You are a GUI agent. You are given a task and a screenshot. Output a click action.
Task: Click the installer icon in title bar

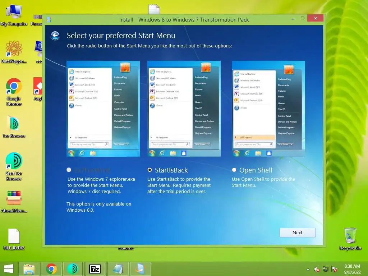pos(49,19)
